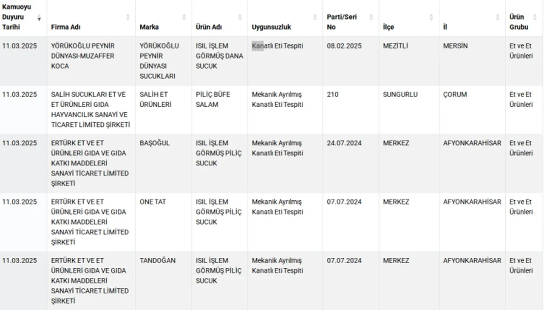Select the BAŞOĞUL brand cell
This screenshot has width=544, height=310.
155,143
